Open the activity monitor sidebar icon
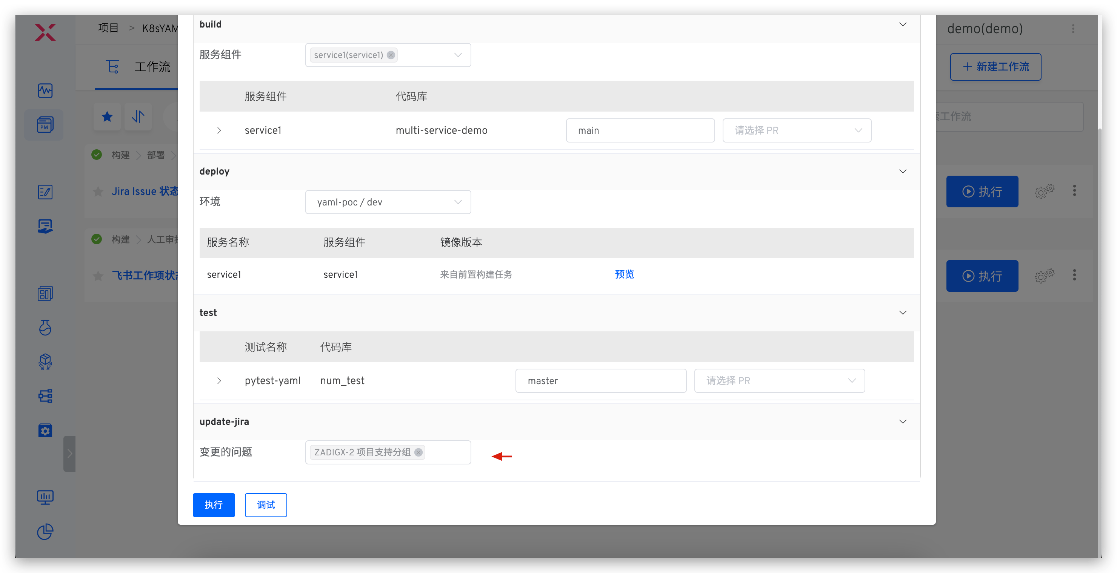This screenshot has height=573, width=1117. pyautogui.click(x=45, y=90)
